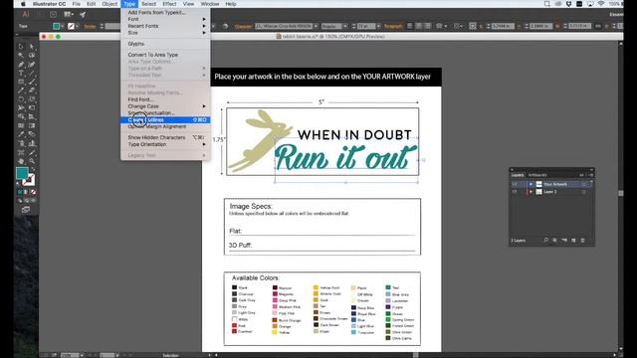Viewport: 637px width, 358px height.
Task: Choose Create Outlines from Type menu
Action: [x=165, y=119]
